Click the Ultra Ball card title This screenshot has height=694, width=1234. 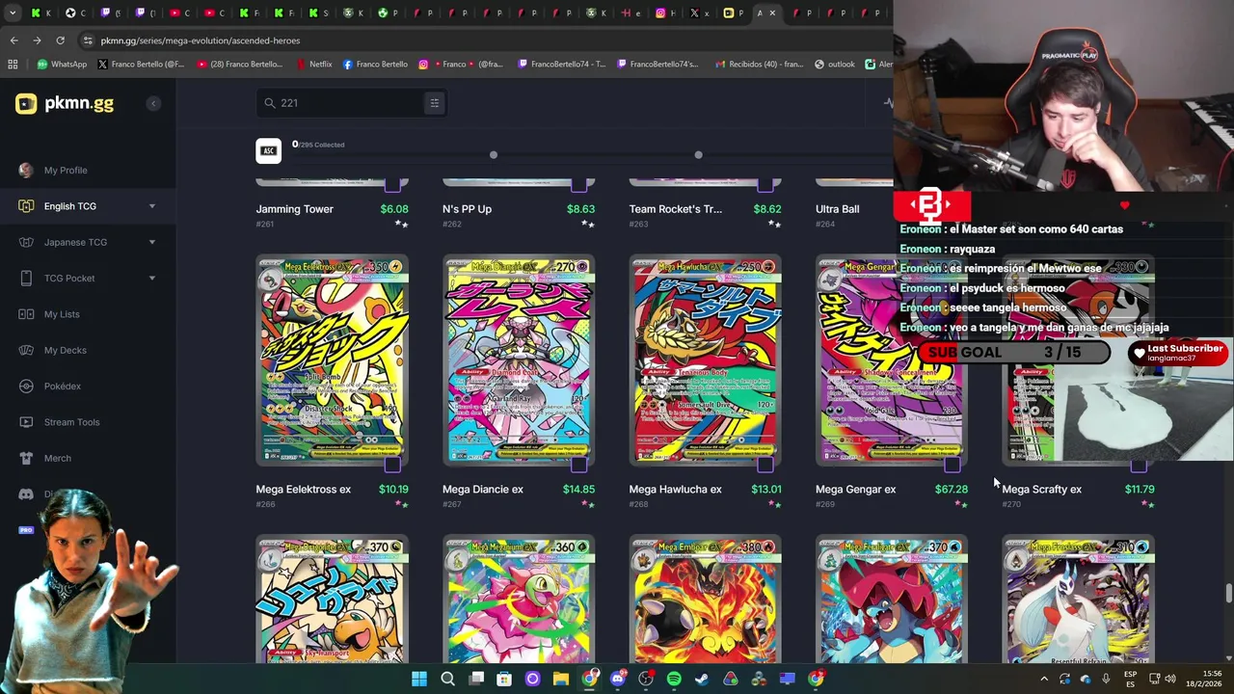coord(837,209)
